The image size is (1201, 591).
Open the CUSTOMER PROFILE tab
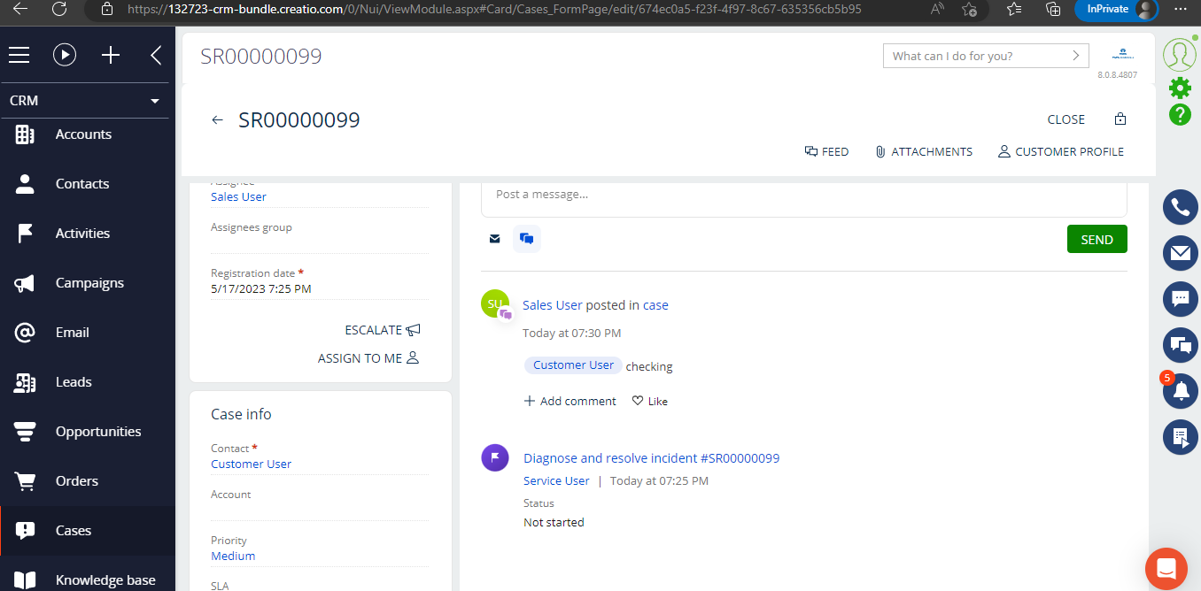1060,152
